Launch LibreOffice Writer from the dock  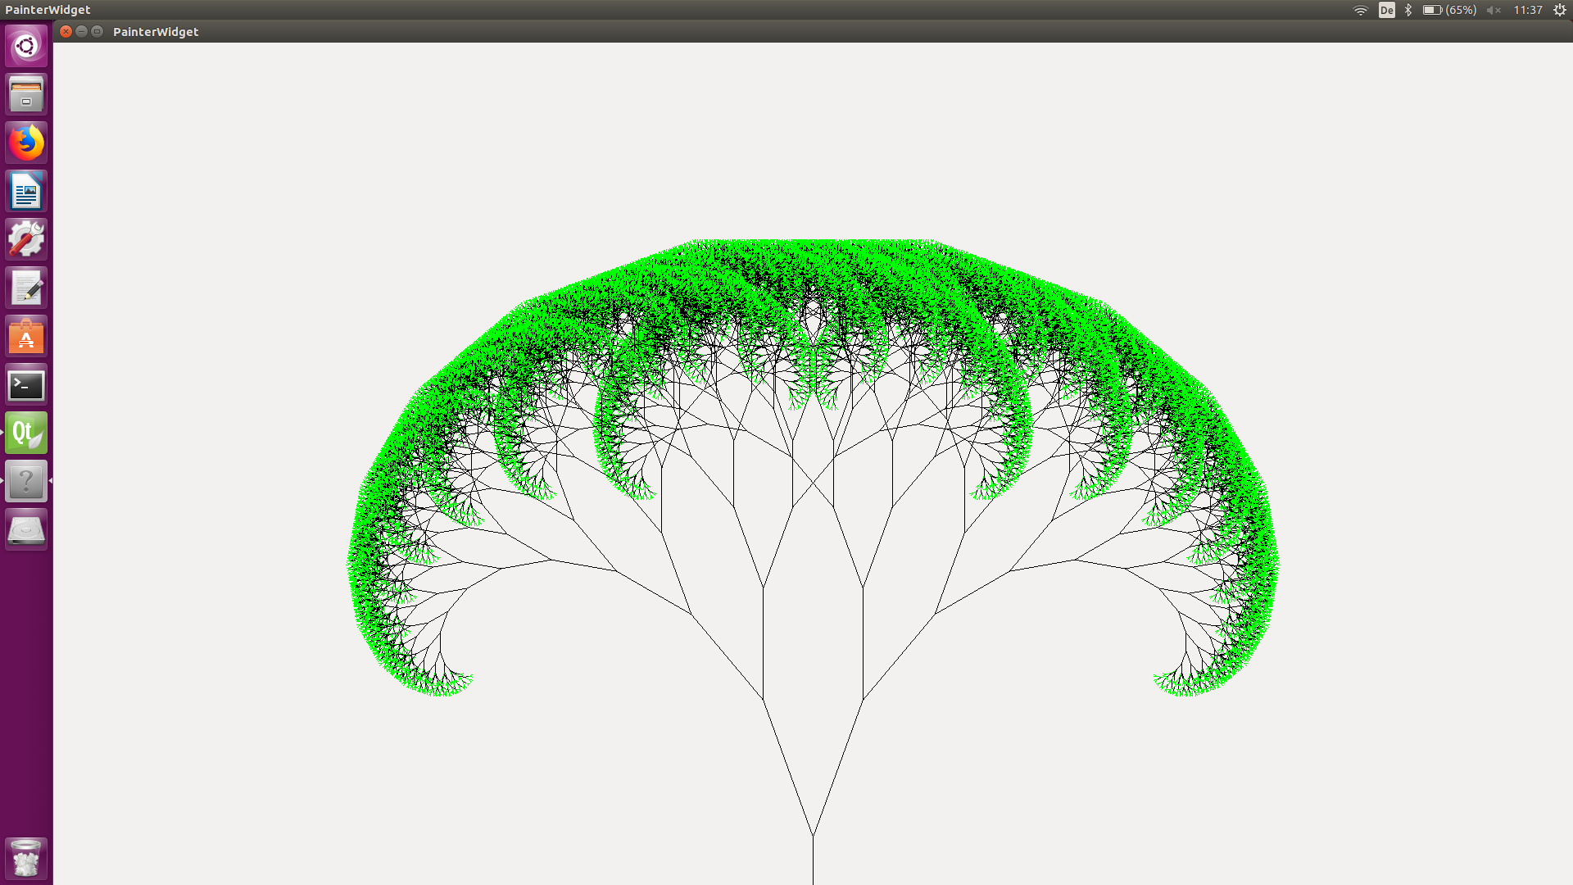[26, 191]
